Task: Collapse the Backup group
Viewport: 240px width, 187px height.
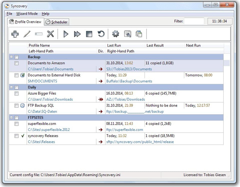Action: [x=11, y=57]
